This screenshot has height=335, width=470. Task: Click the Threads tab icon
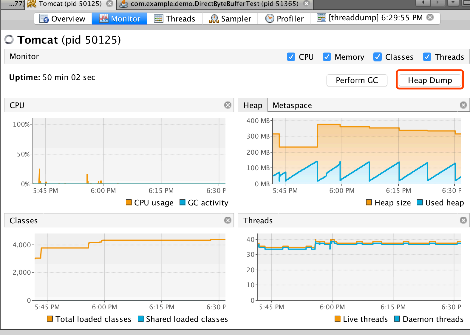pos(158,19)
